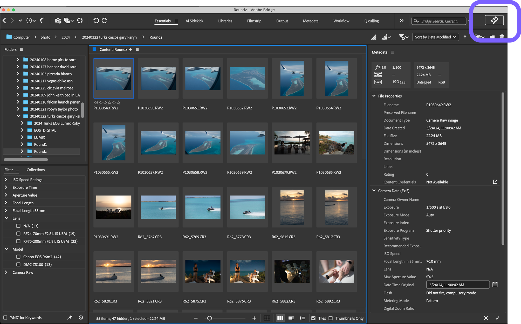Collapse the Camera Data (Exif) section
Image resolution: width=521 pixels, height=324 pixels.
click(374, 191)
